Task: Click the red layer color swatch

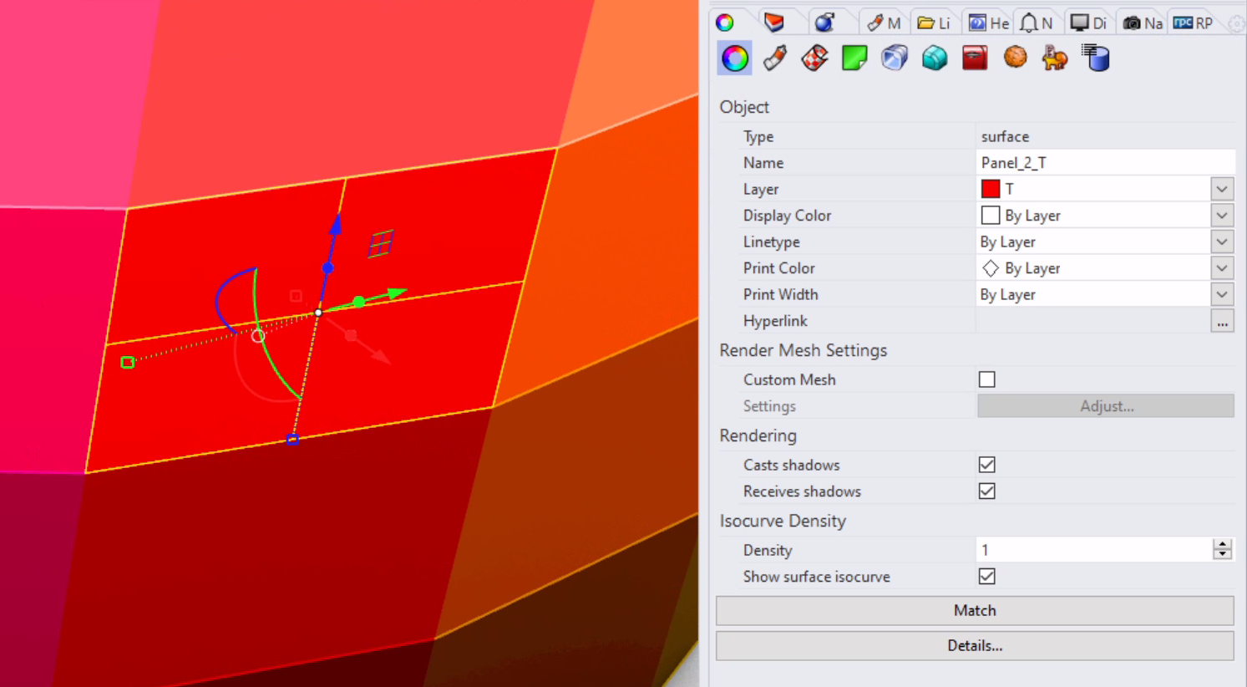Action: pos(990,189)
